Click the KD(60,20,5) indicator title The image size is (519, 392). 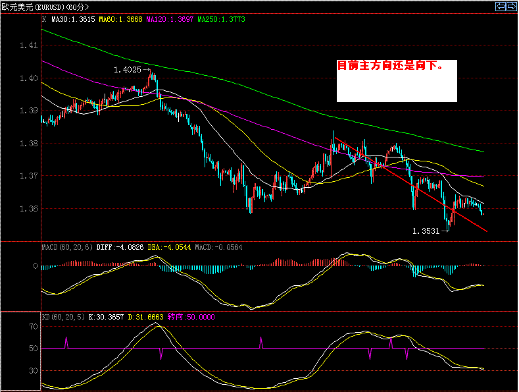[x=63, y=317]
